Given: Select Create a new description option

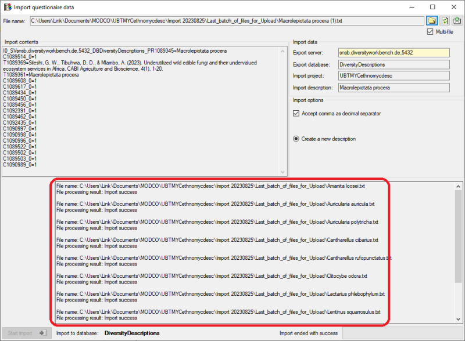Looking at the screenshot, I should point(296,139).
